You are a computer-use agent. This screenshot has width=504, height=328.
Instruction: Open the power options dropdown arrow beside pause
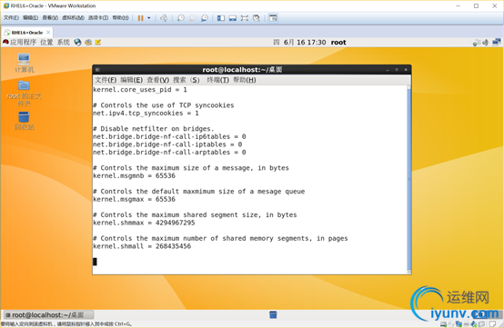[x=149, y=18]
